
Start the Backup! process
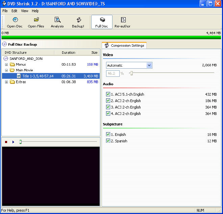[78, 22]
